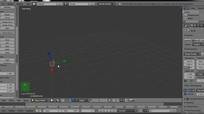
Task: Click the screen layout browse icon before Default
Action: pos(34,4)
